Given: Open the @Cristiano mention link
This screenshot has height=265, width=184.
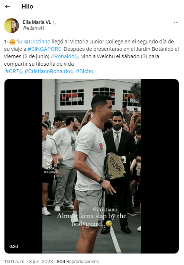Looking at the screenshot, I should click(x=37, y=42).
